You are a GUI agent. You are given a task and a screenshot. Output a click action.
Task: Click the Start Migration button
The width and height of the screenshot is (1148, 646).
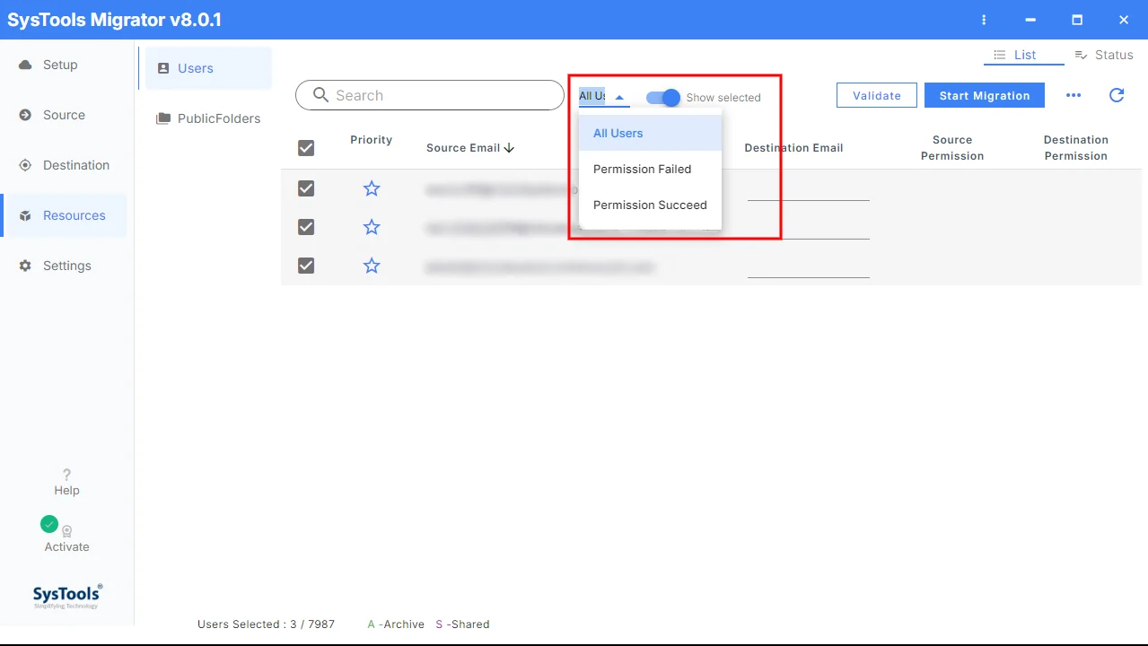pyautogui.click(x=985, y=95)
